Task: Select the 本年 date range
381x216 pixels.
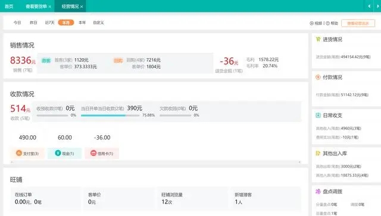Action: [82, 23]
